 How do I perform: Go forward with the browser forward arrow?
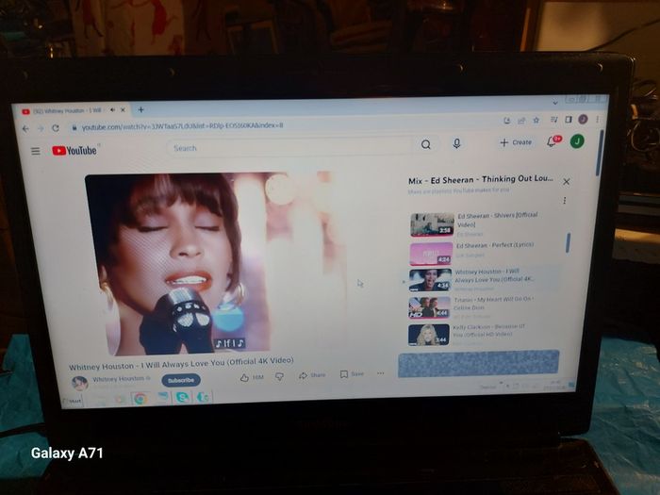coord(41,128)
